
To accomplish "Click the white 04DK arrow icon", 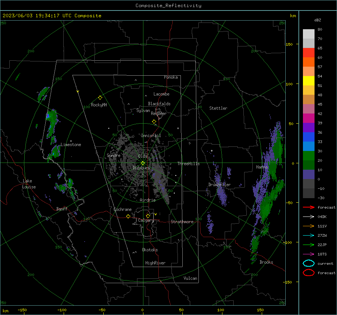I will pos(309,217).
